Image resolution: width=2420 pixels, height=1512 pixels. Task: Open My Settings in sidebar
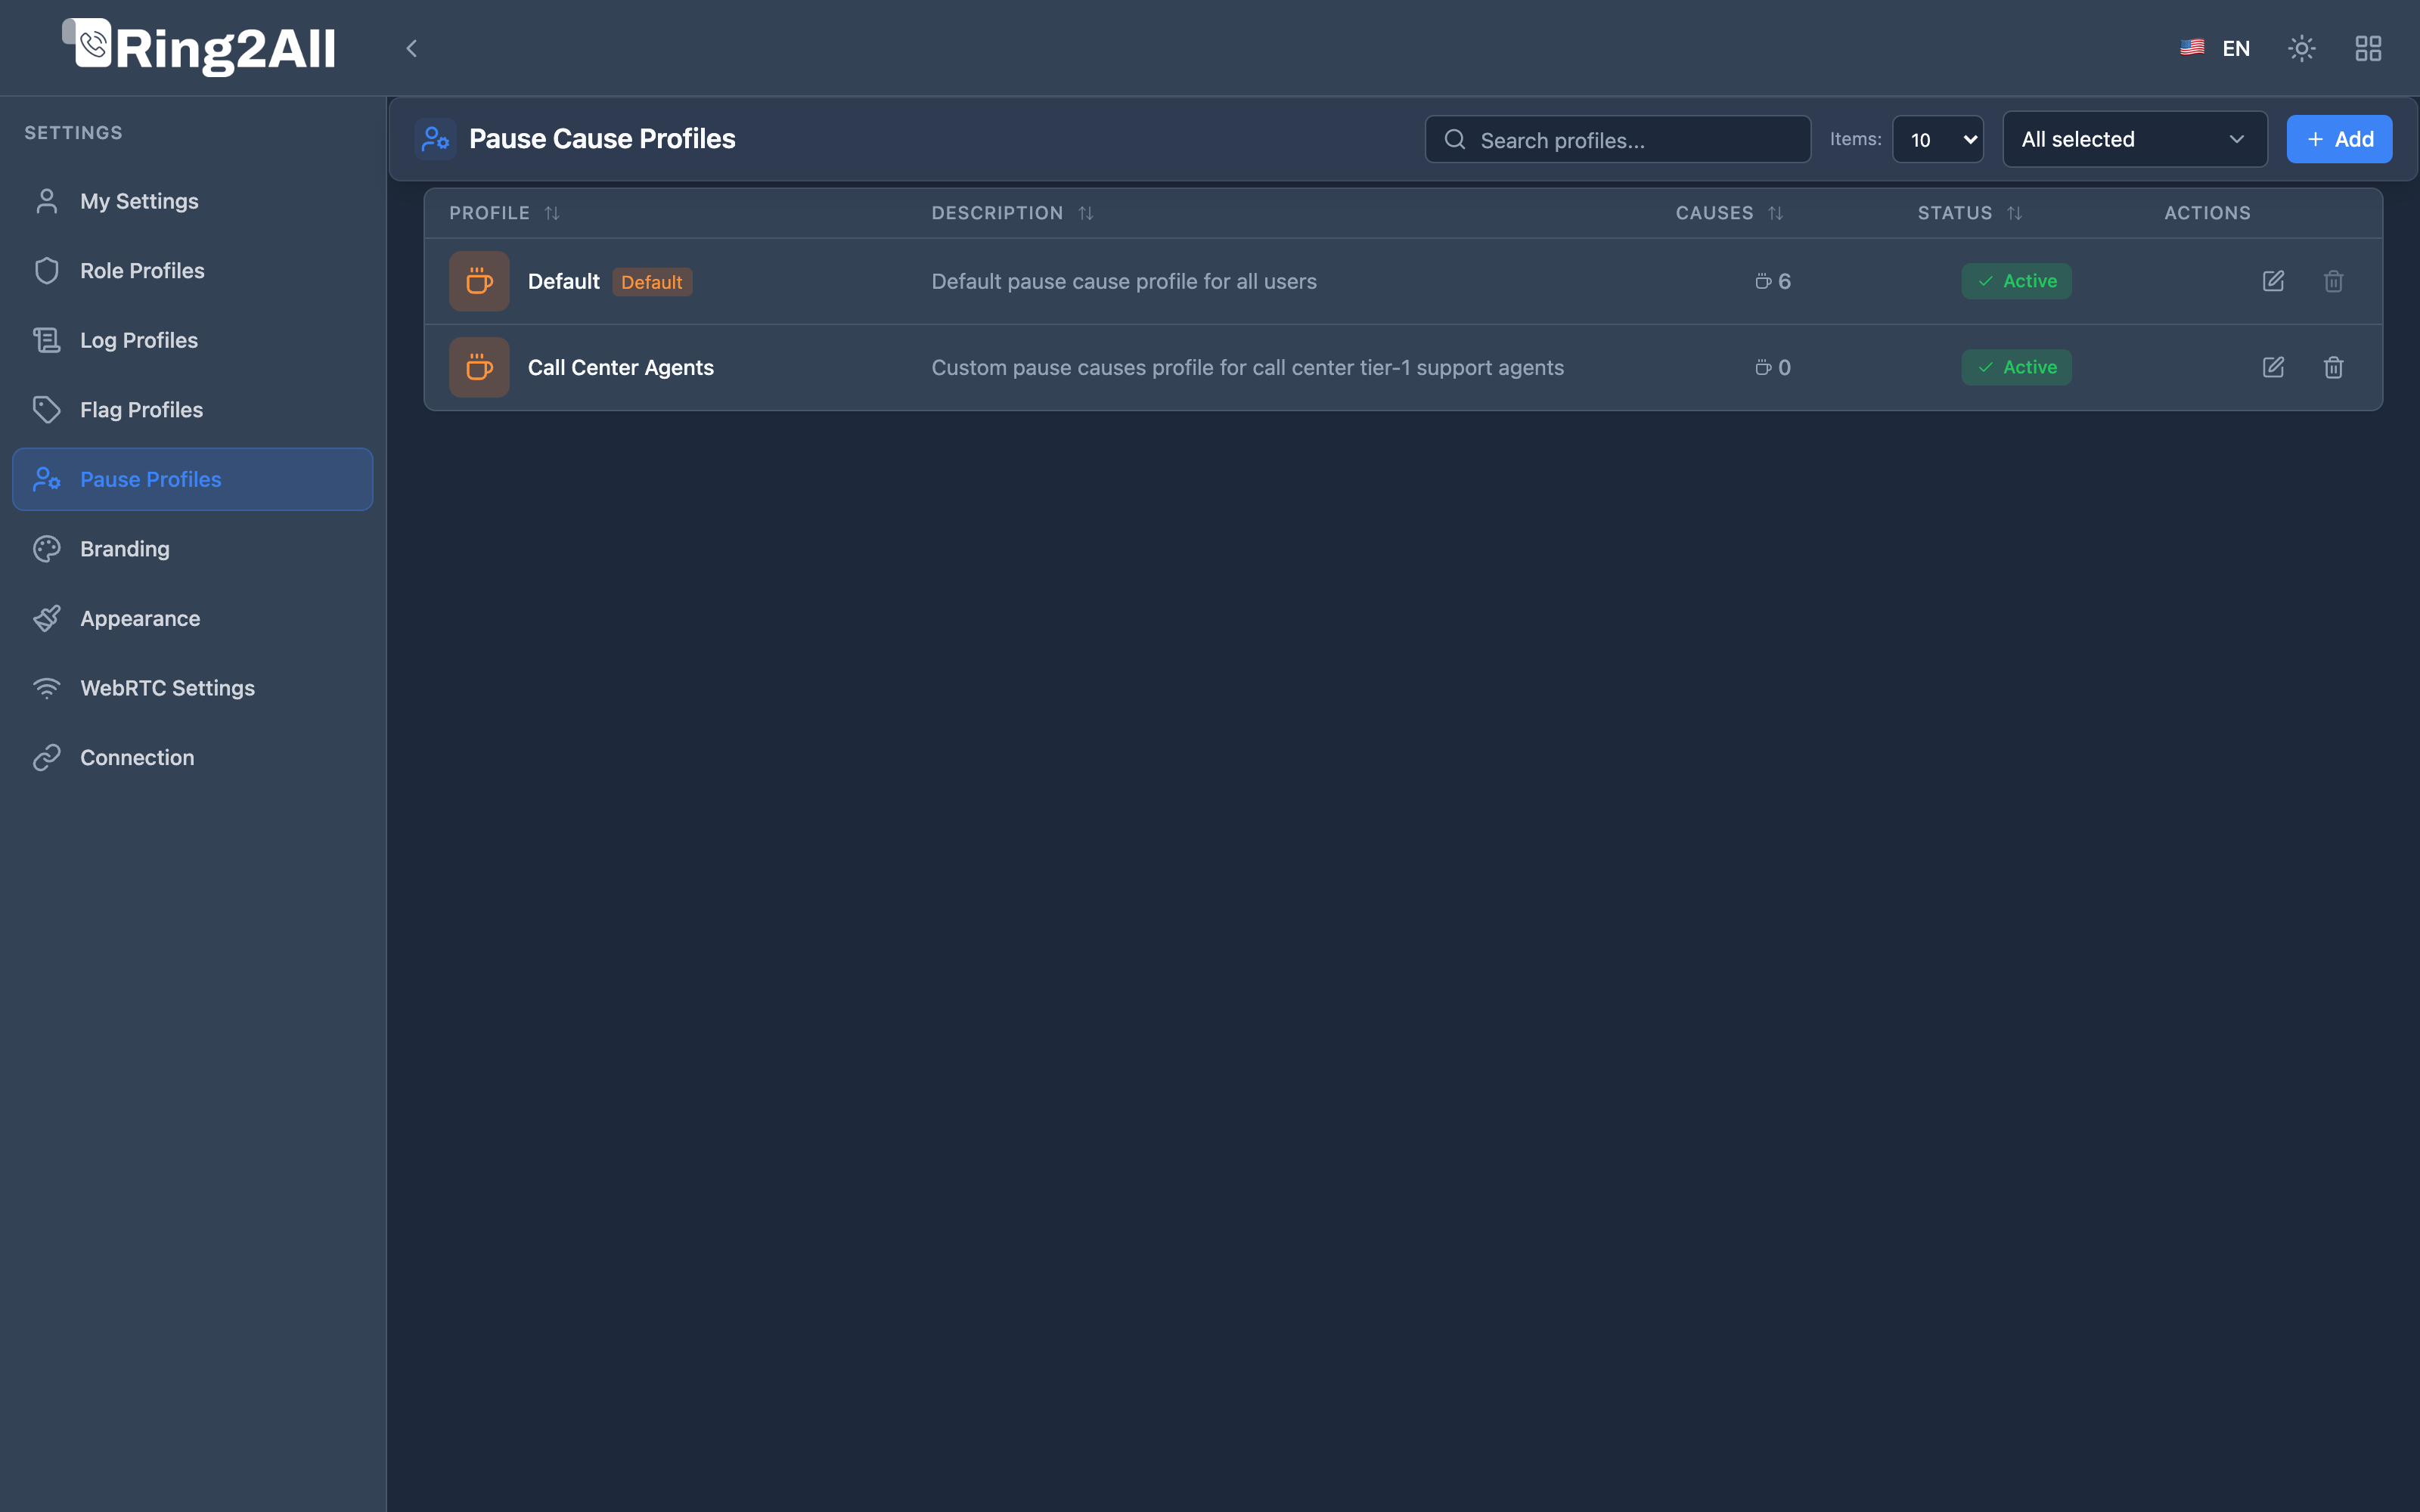[192, 201]
